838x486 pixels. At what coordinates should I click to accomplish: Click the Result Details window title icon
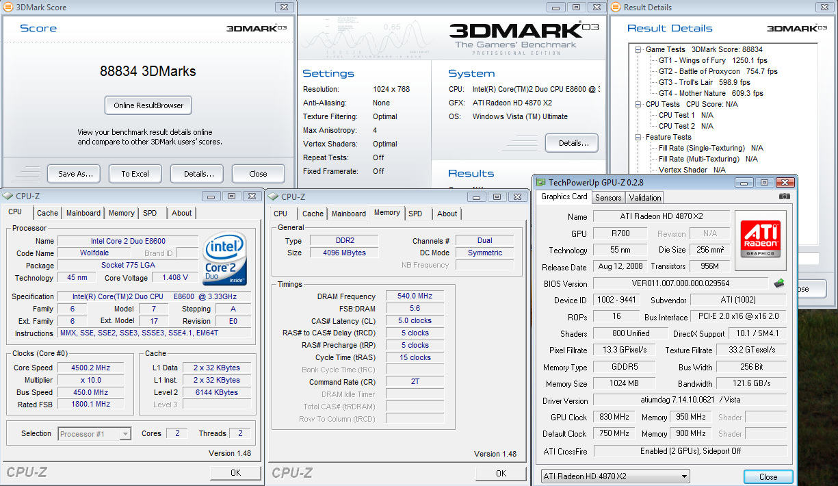point(615,8)
